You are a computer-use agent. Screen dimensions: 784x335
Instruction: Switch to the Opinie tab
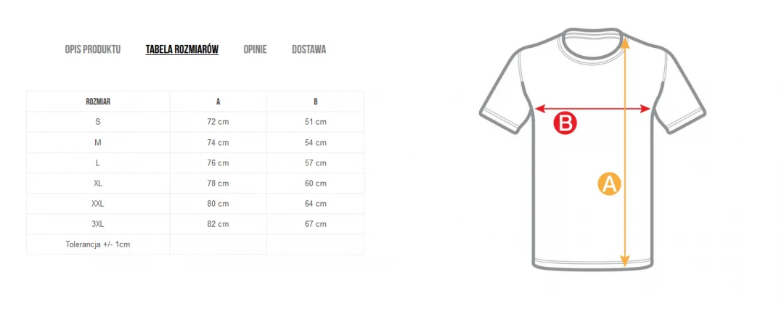(x=255, y=49)
